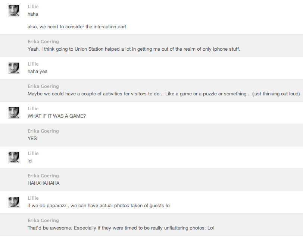Select the 'WHAT IF IT WAS A GAME?' message
The width and height of the screenshot is (303, 237).
[x=57, y=116]
